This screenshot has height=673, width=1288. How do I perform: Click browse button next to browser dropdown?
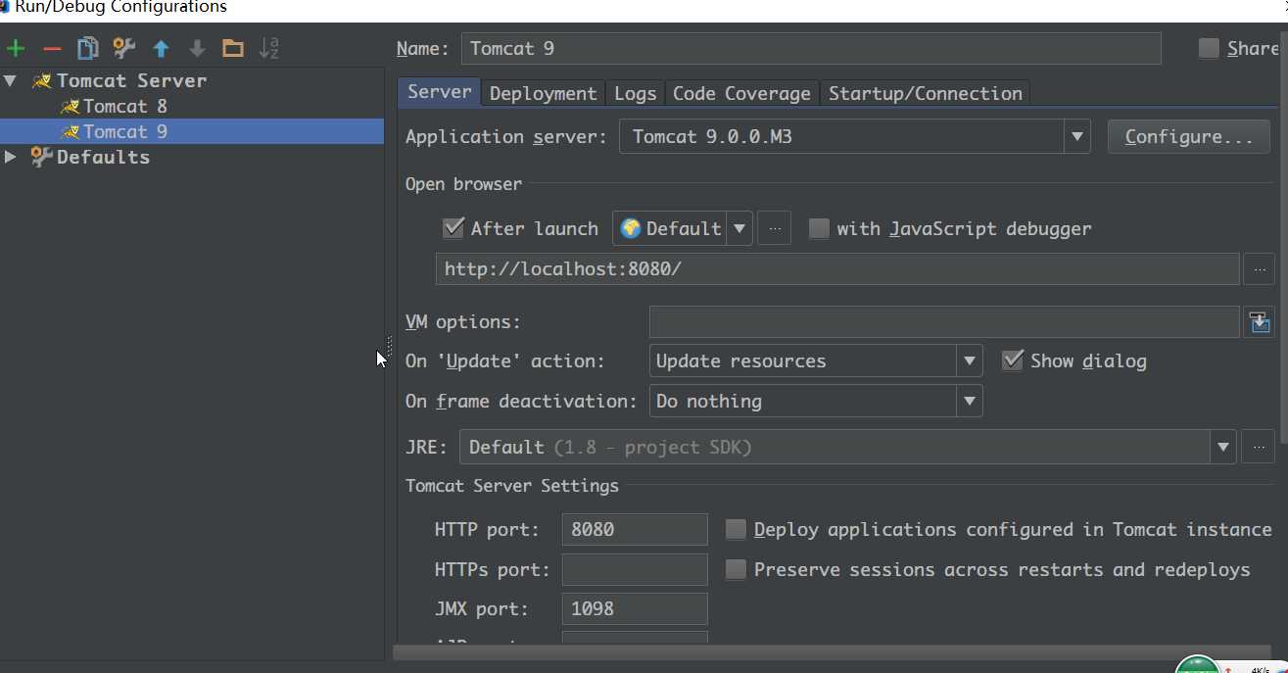pos(774,228)
